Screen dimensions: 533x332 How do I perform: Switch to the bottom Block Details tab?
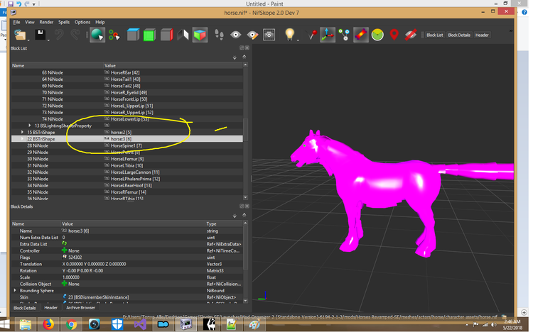[x=24, y=308]
